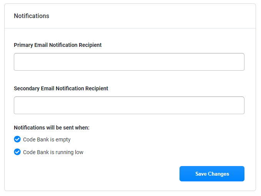
Task: Disable empty Code Bank notifications
Action: [17, 139]
